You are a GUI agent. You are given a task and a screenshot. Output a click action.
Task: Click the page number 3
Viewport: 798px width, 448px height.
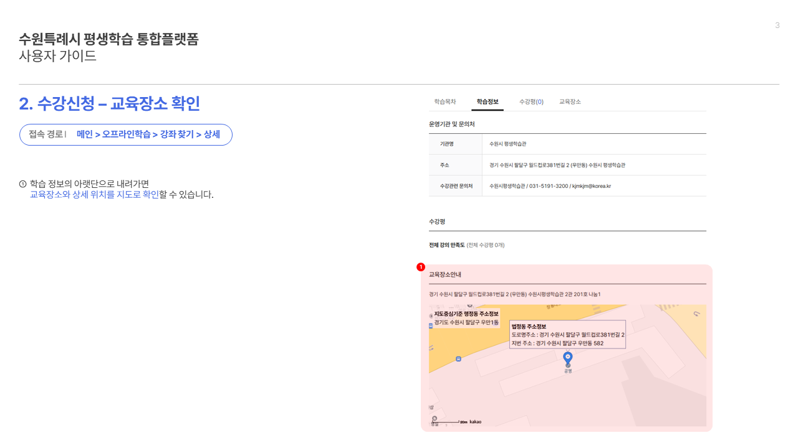coord(777,26)
